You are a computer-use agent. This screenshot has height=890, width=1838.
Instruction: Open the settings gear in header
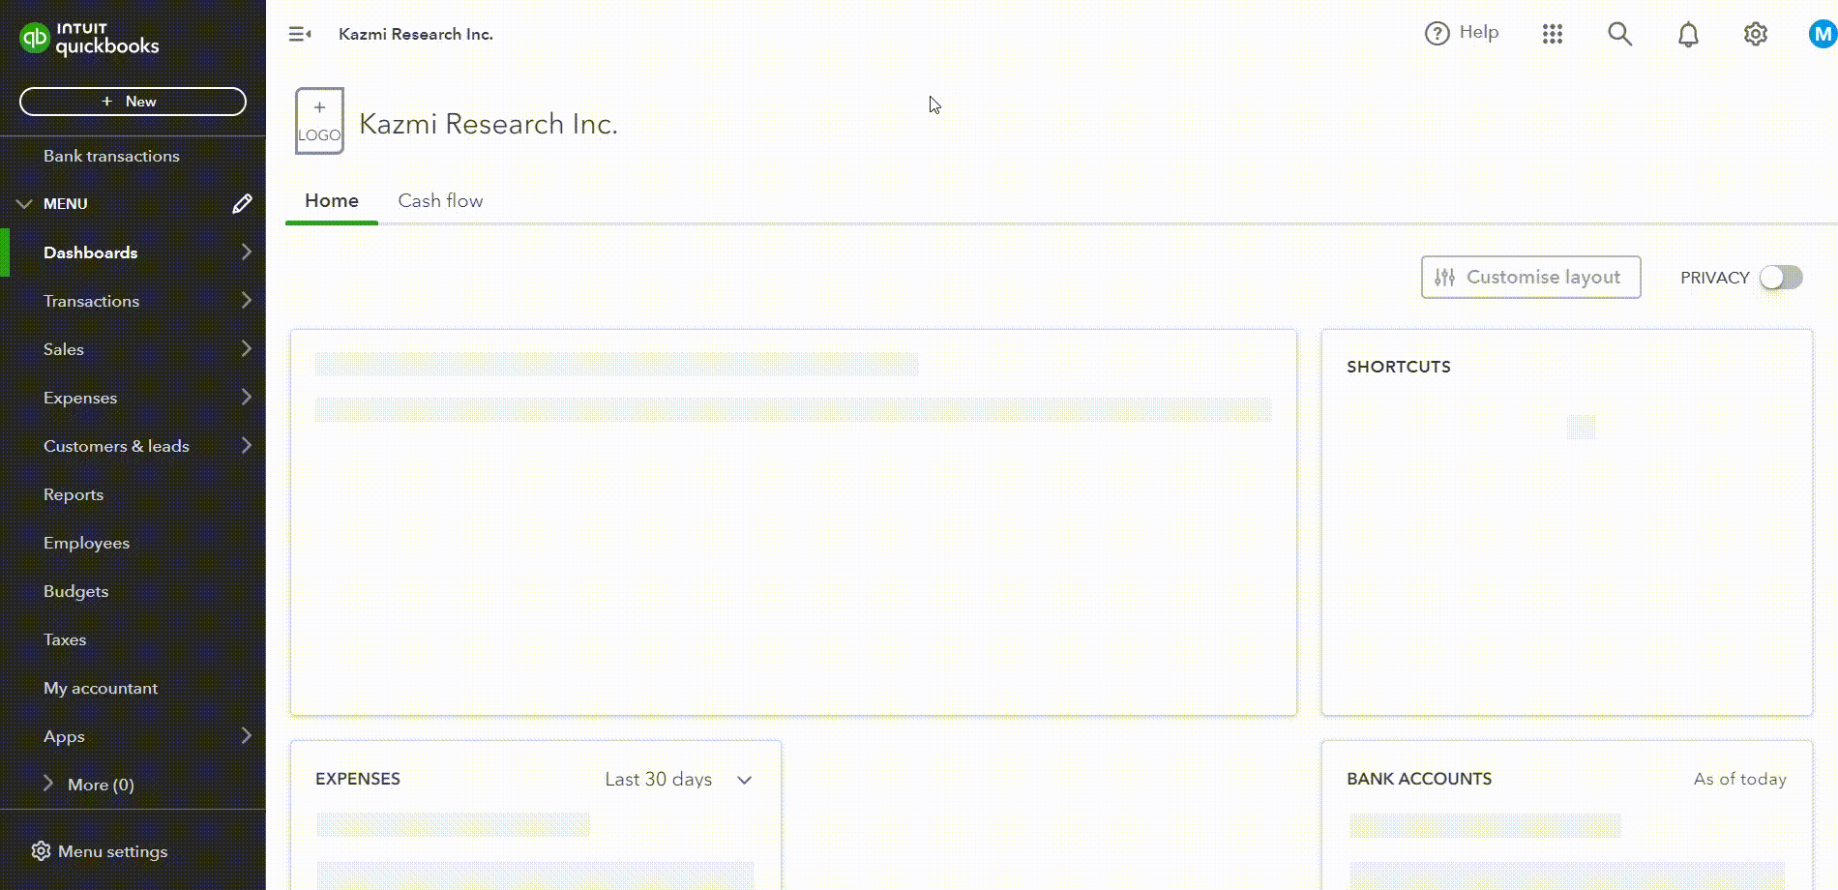click(1756, 34)
